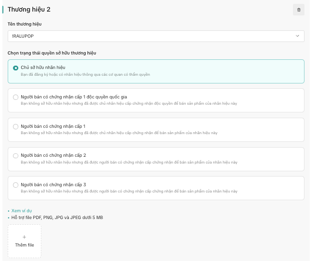Click the Thêm file label text
317x261 pixels.
coord(25,245)
